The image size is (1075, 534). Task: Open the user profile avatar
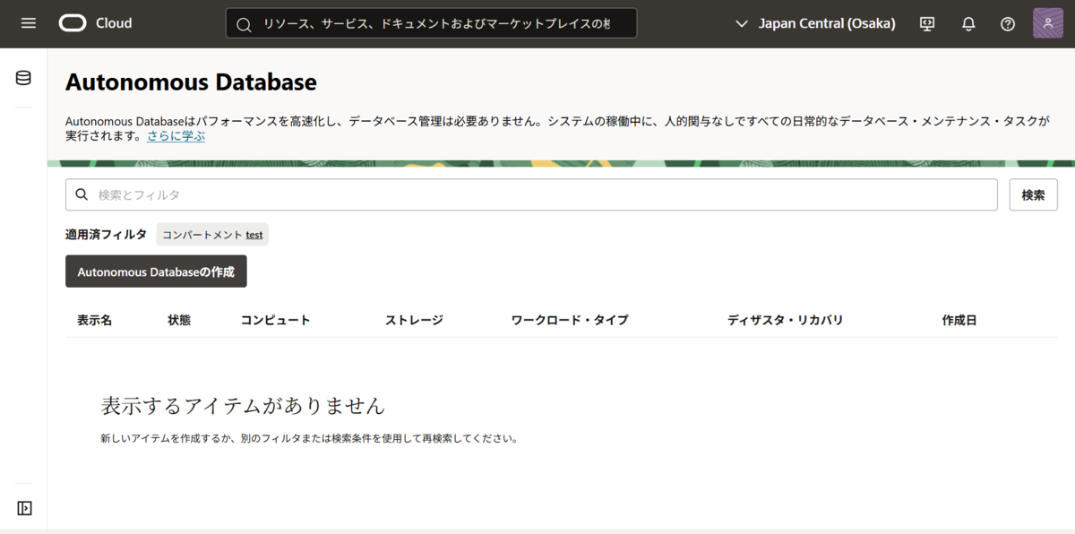1048,23
